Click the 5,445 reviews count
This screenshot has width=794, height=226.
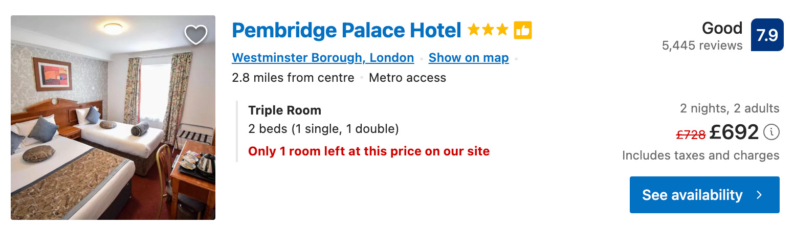[x=702, y=46]
